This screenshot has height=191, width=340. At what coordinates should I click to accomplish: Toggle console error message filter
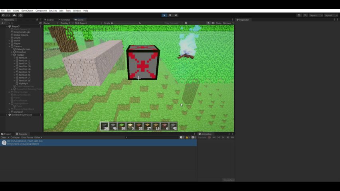tap(194, 137)
